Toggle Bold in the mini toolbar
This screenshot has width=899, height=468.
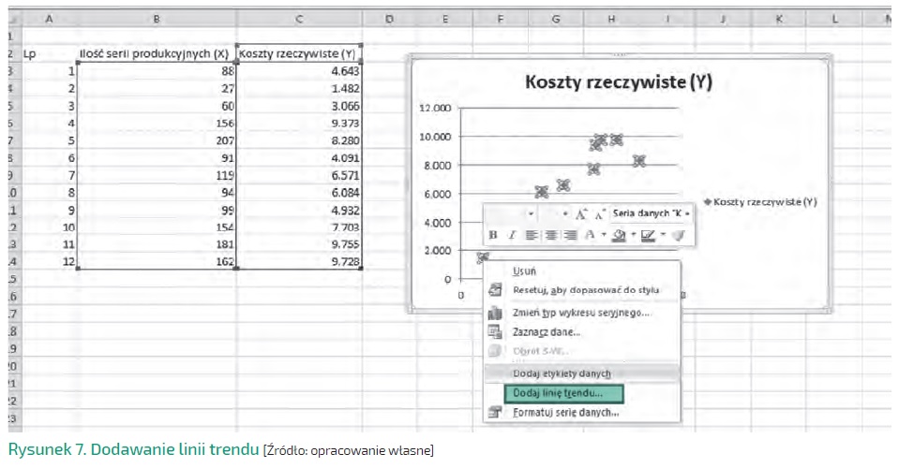pos(493,235)
